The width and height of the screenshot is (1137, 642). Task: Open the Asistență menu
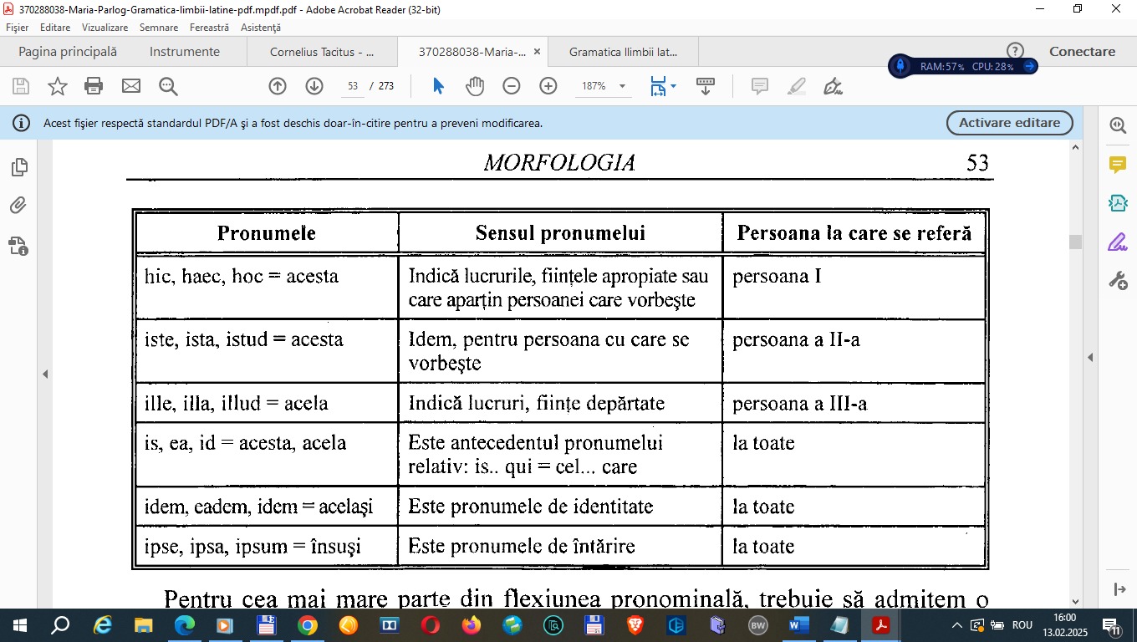(x=261, y=28)
